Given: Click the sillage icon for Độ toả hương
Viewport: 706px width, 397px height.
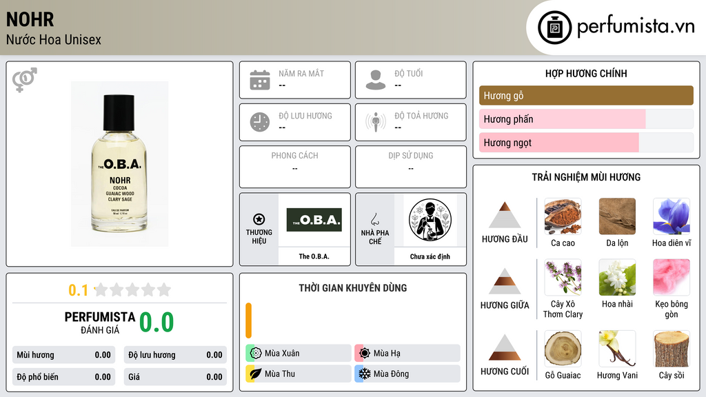Looking at the screenshot, I should click(376, 122).
